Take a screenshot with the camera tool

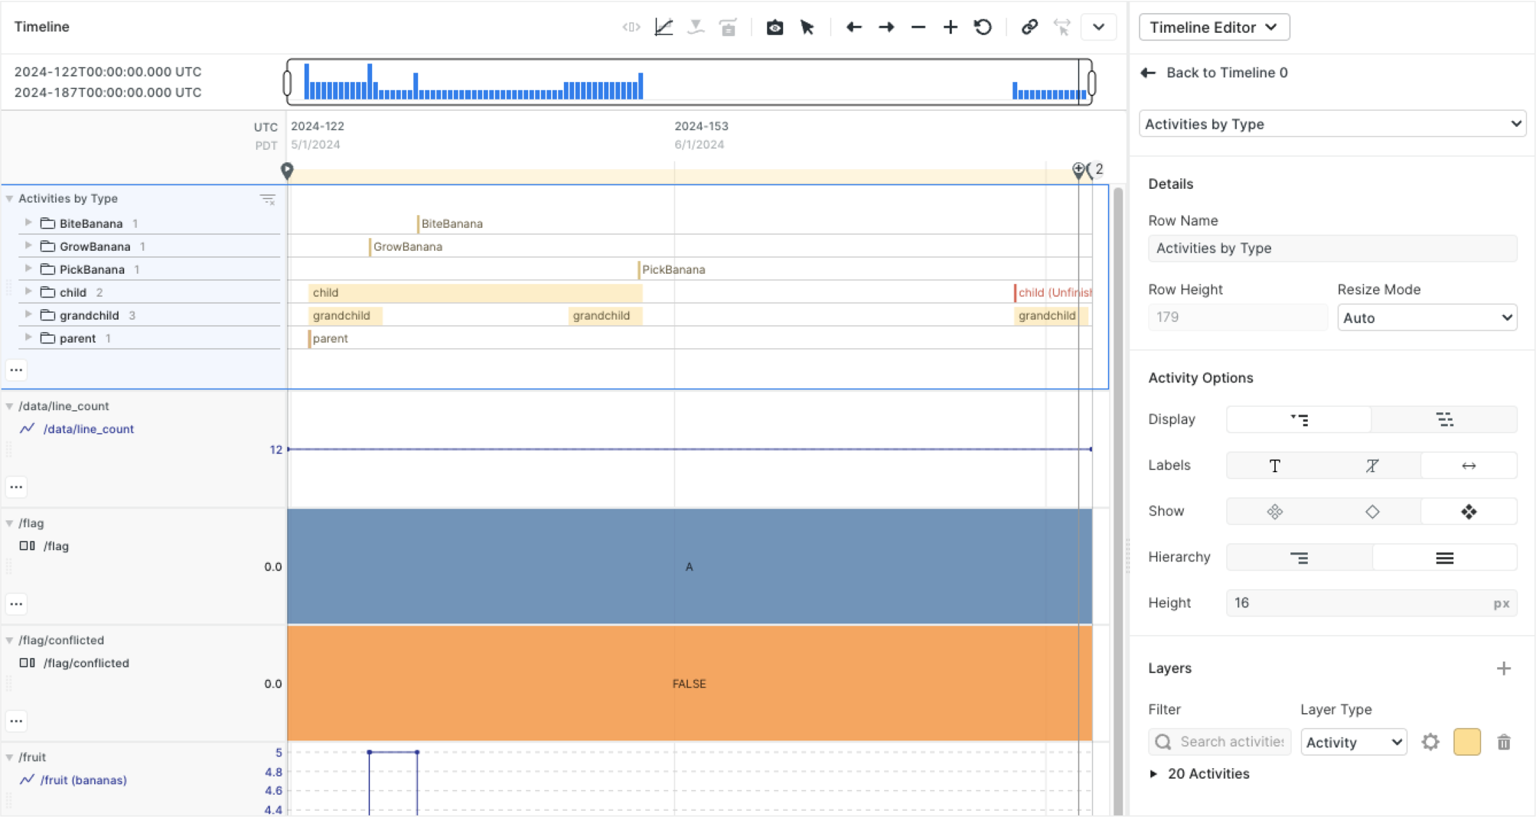(x=775, y=27)
